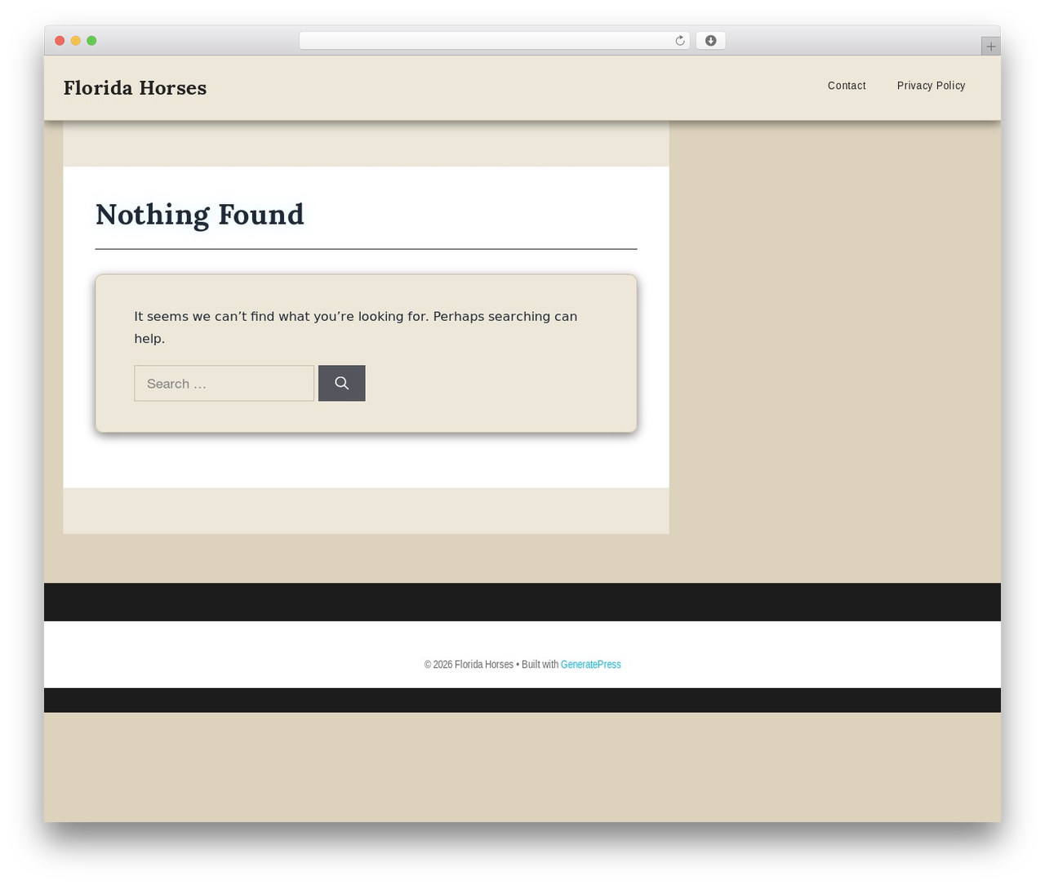Close the window with the red button
Screen dimensions: 1045x885
60,41
